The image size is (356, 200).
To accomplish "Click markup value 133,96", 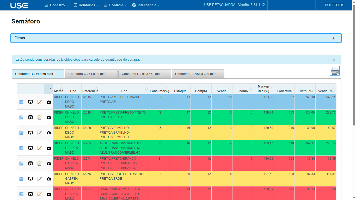I will [x=268, y=97].
